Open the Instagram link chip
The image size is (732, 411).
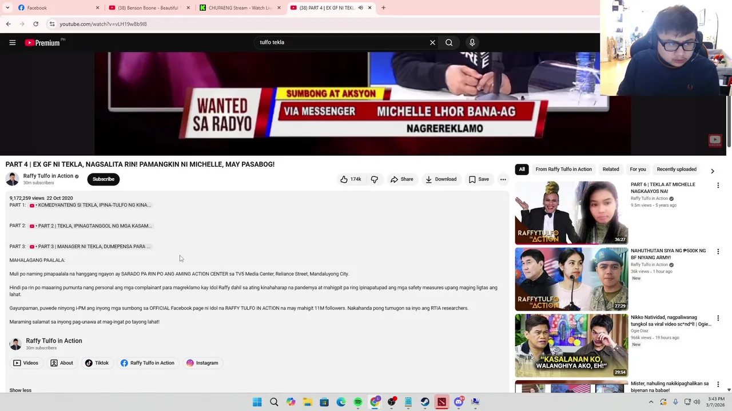(x=202, y=363)
